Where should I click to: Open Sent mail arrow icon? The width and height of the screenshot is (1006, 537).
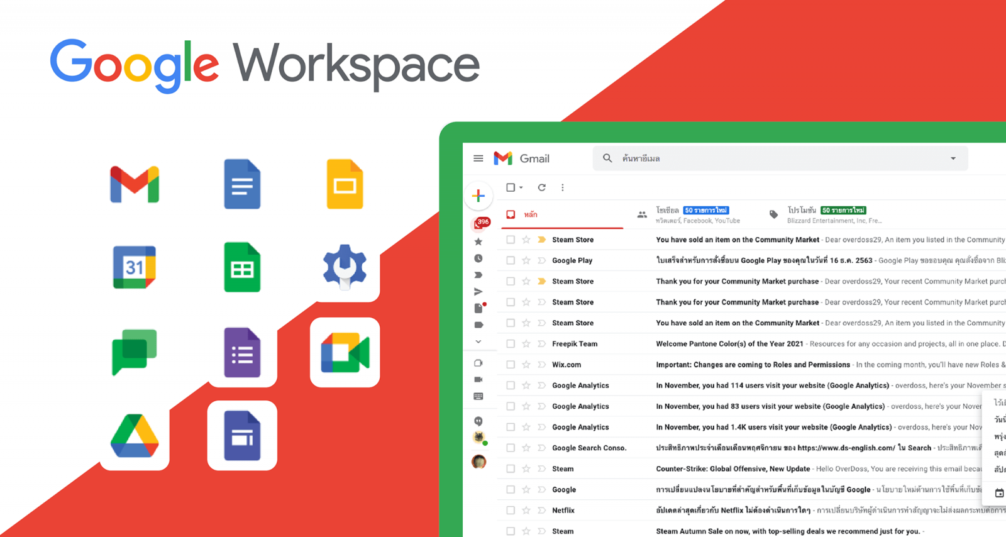[478, 292]
